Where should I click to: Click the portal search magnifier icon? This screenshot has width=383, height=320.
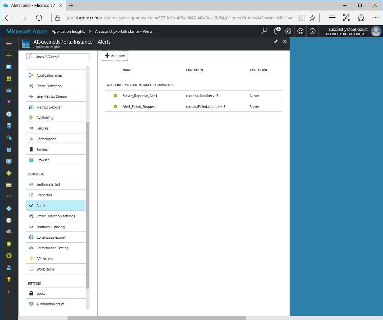pos(264,31)
